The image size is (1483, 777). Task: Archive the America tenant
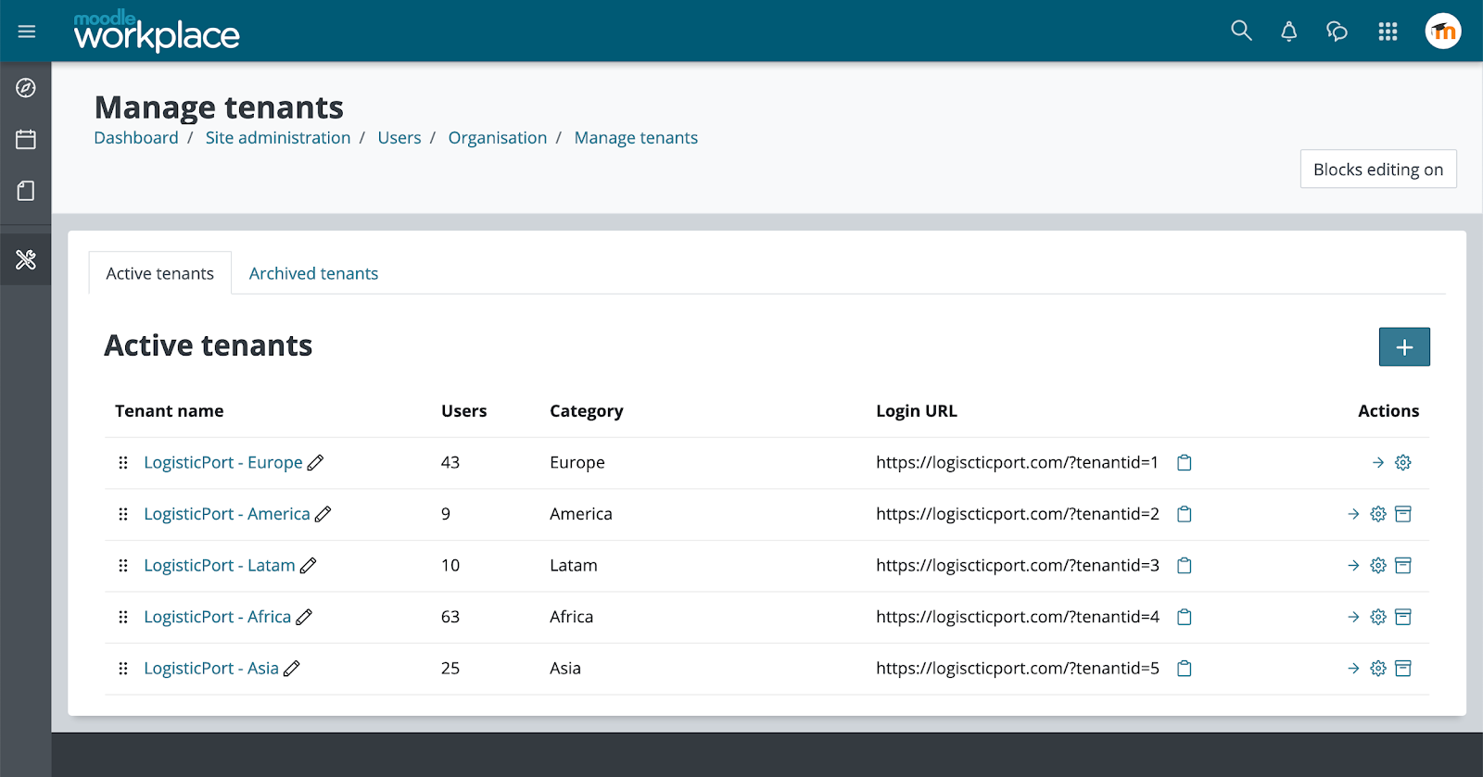click(x=1403, y=514)
